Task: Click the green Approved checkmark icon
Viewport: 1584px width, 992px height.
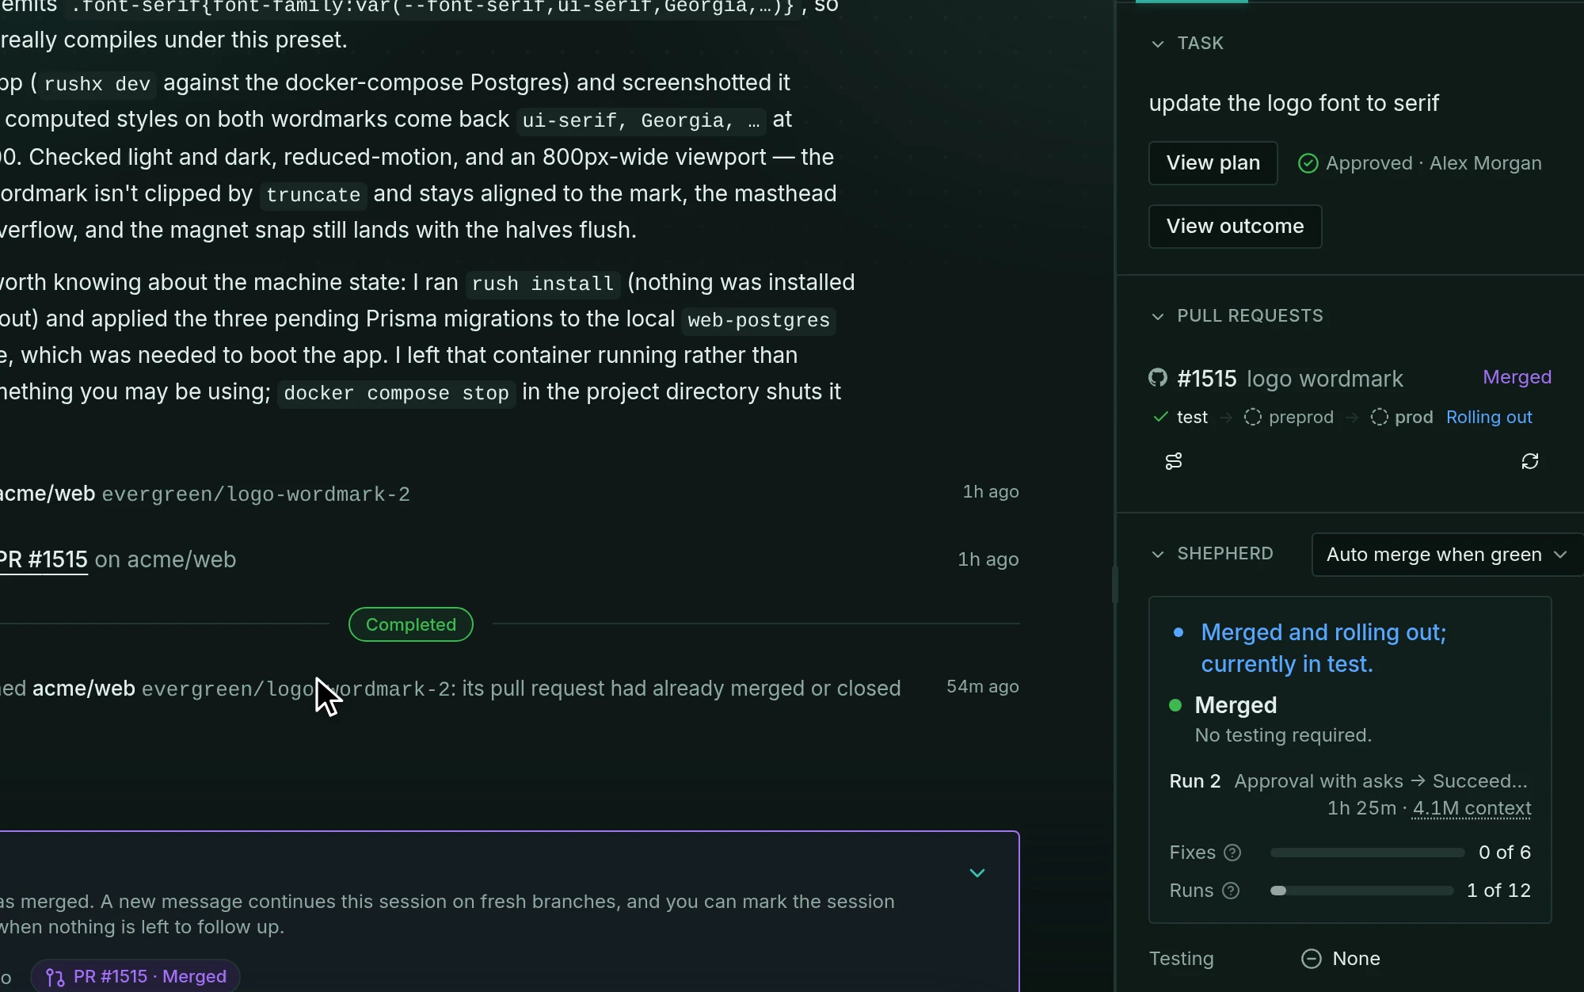Action: 1308,163
